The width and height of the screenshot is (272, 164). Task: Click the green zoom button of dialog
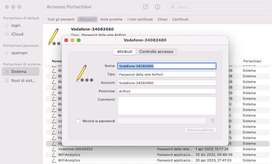pos(78,40)
